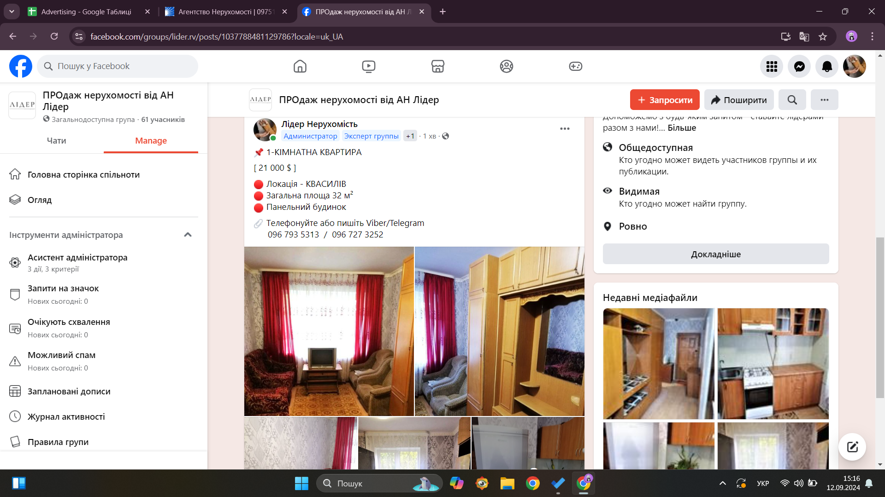This screenshot has width=885, height=497.
Task: Open the Gaming icon in navigation
Action: click(575, 66)
